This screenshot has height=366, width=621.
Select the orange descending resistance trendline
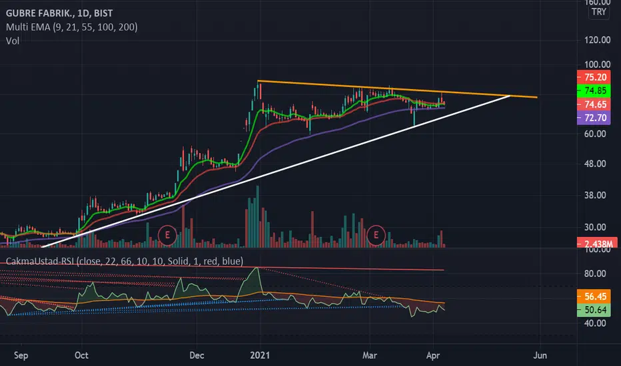click(x=397, y=89)
